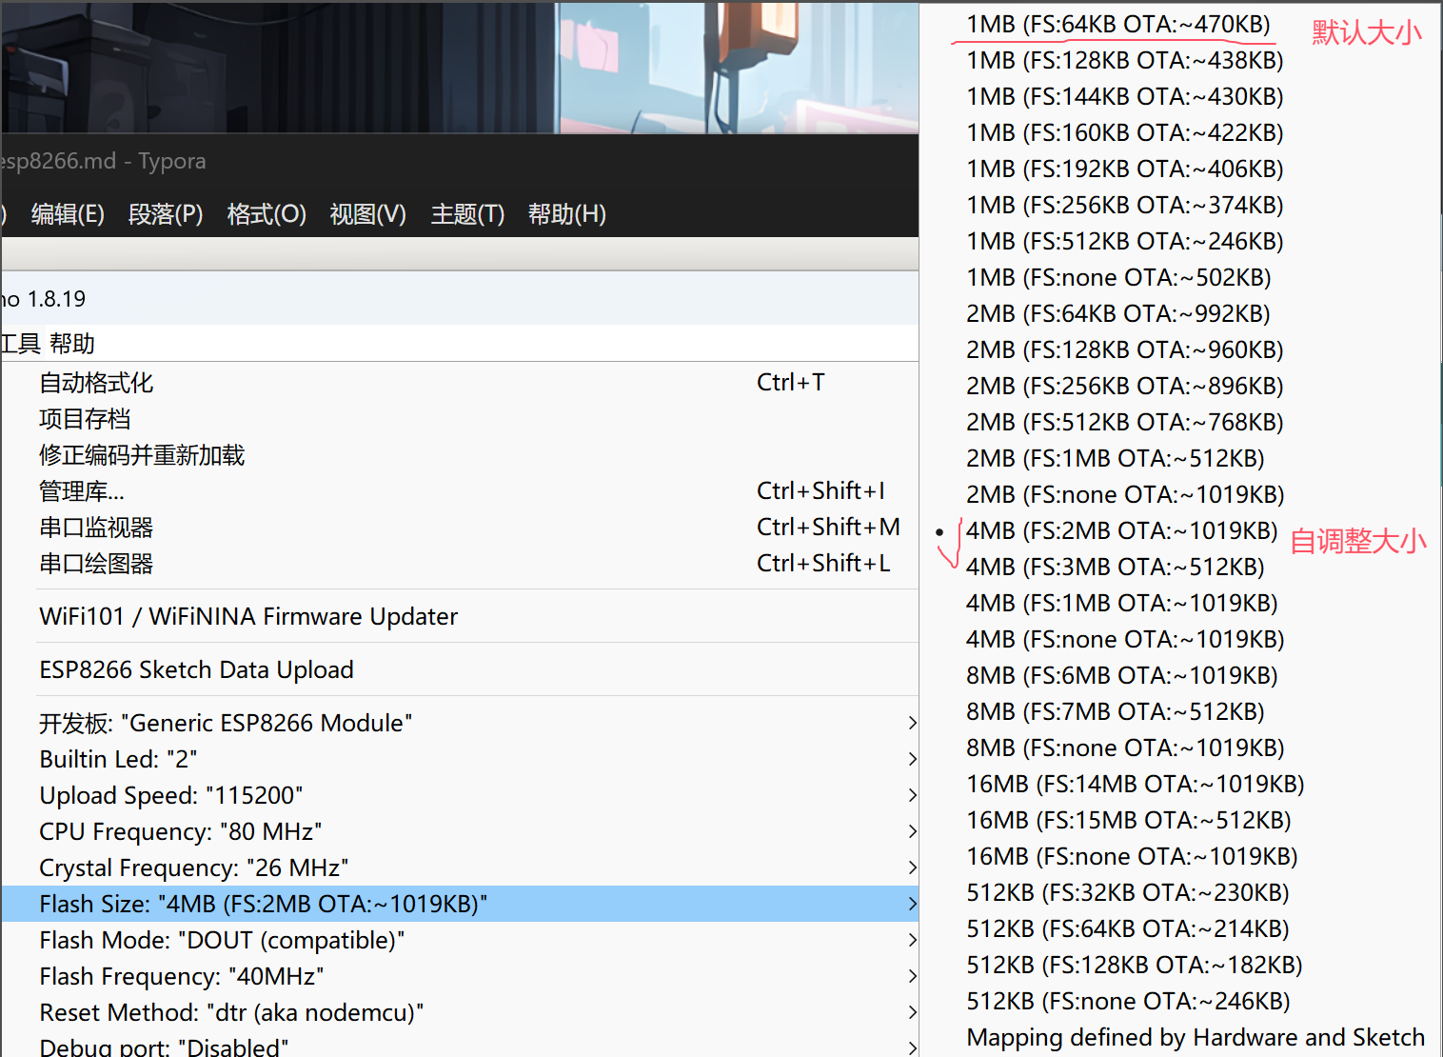Screen dimensions: 1443x1057
Task: Open 管理库... library manager
Action: click(460, 490)
